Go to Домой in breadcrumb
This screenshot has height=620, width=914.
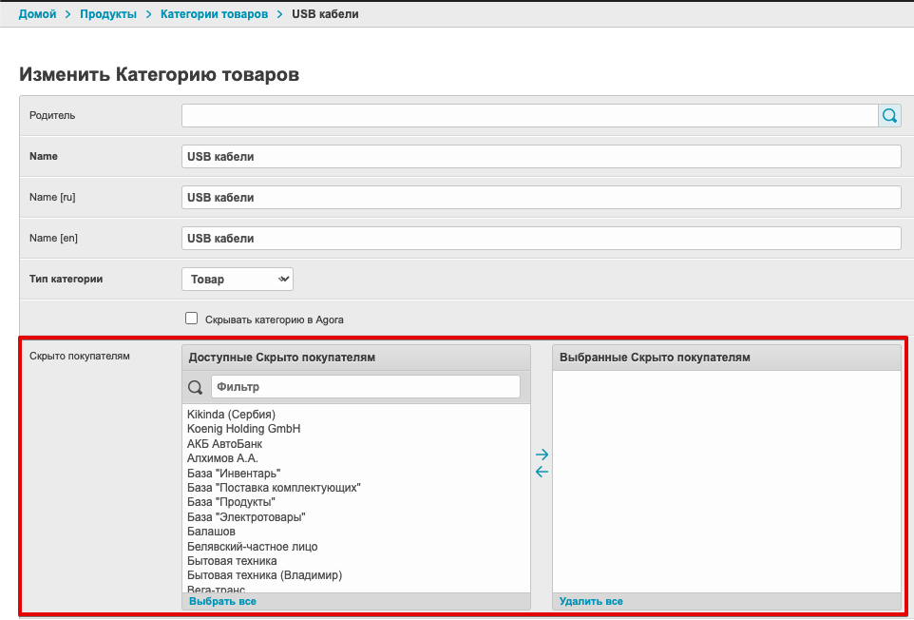(x=38, y=14)
